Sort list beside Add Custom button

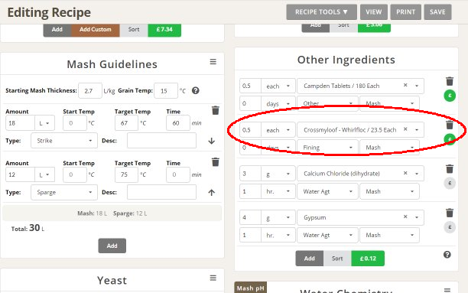[x=134, y=30]
